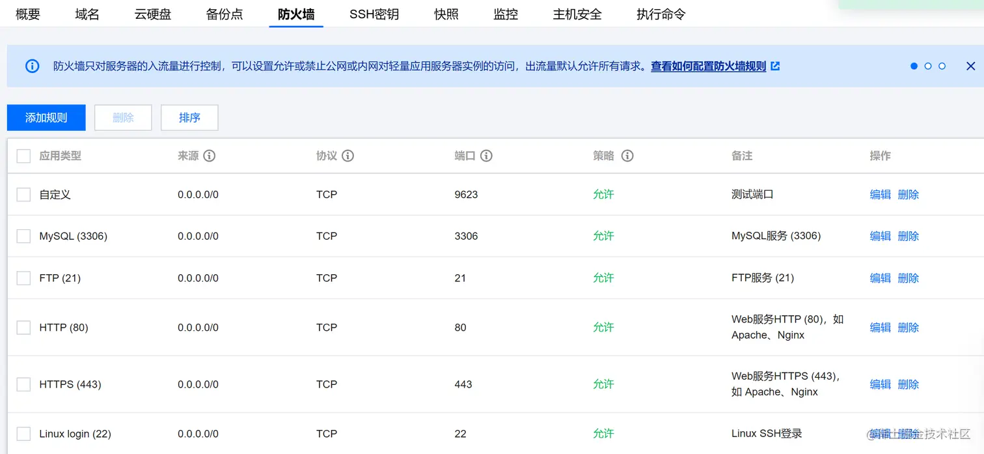Screen dimensions: 984x454
Task: Check the HTTP (80) rule checkbox
Action: pyautogui.click(x=23, y=327)
